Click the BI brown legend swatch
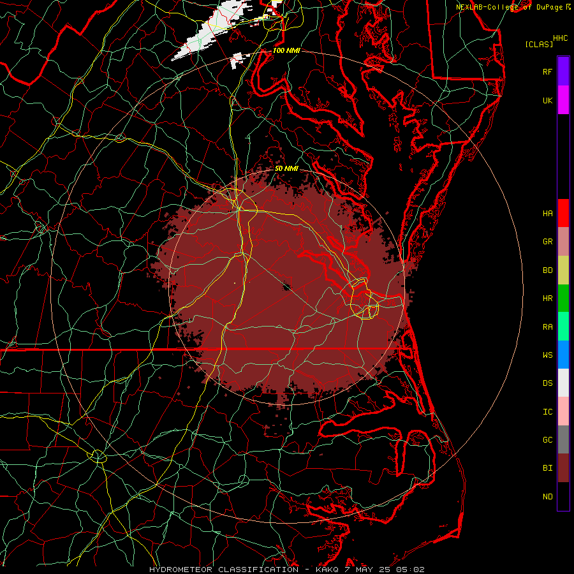The height and width of the screenshot is (574, 574). (563, 468)
